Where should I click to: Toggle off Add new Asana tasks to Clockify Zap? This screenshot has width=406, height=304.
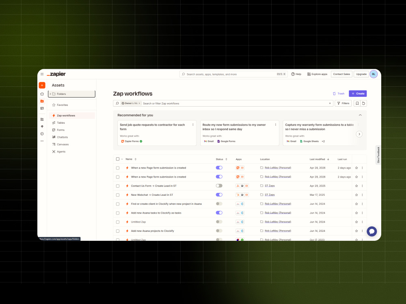click(x=219, y=213)
